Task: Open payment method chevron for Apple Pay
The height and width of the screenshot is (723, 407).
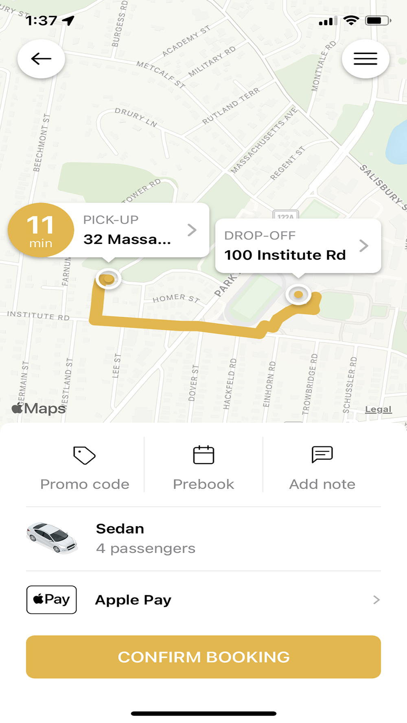Action: (376, 600)
